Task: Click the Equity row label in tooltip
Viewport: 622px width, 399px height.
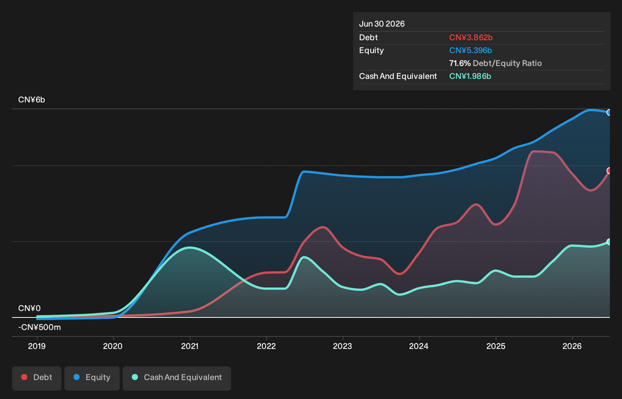Action: click(372, 50)
